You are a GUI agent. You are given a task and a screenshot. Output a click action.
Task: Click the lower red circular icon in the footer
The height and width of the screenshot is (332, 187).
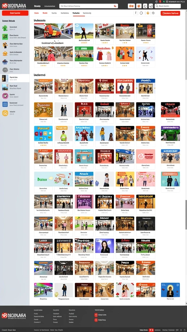[96, 320]
